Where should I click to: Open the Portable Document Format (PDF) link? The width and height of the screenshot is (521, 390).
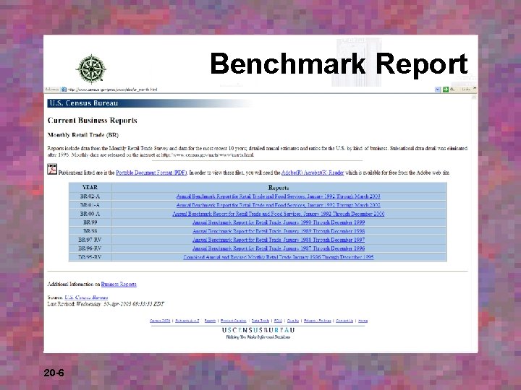coord(151,173)
